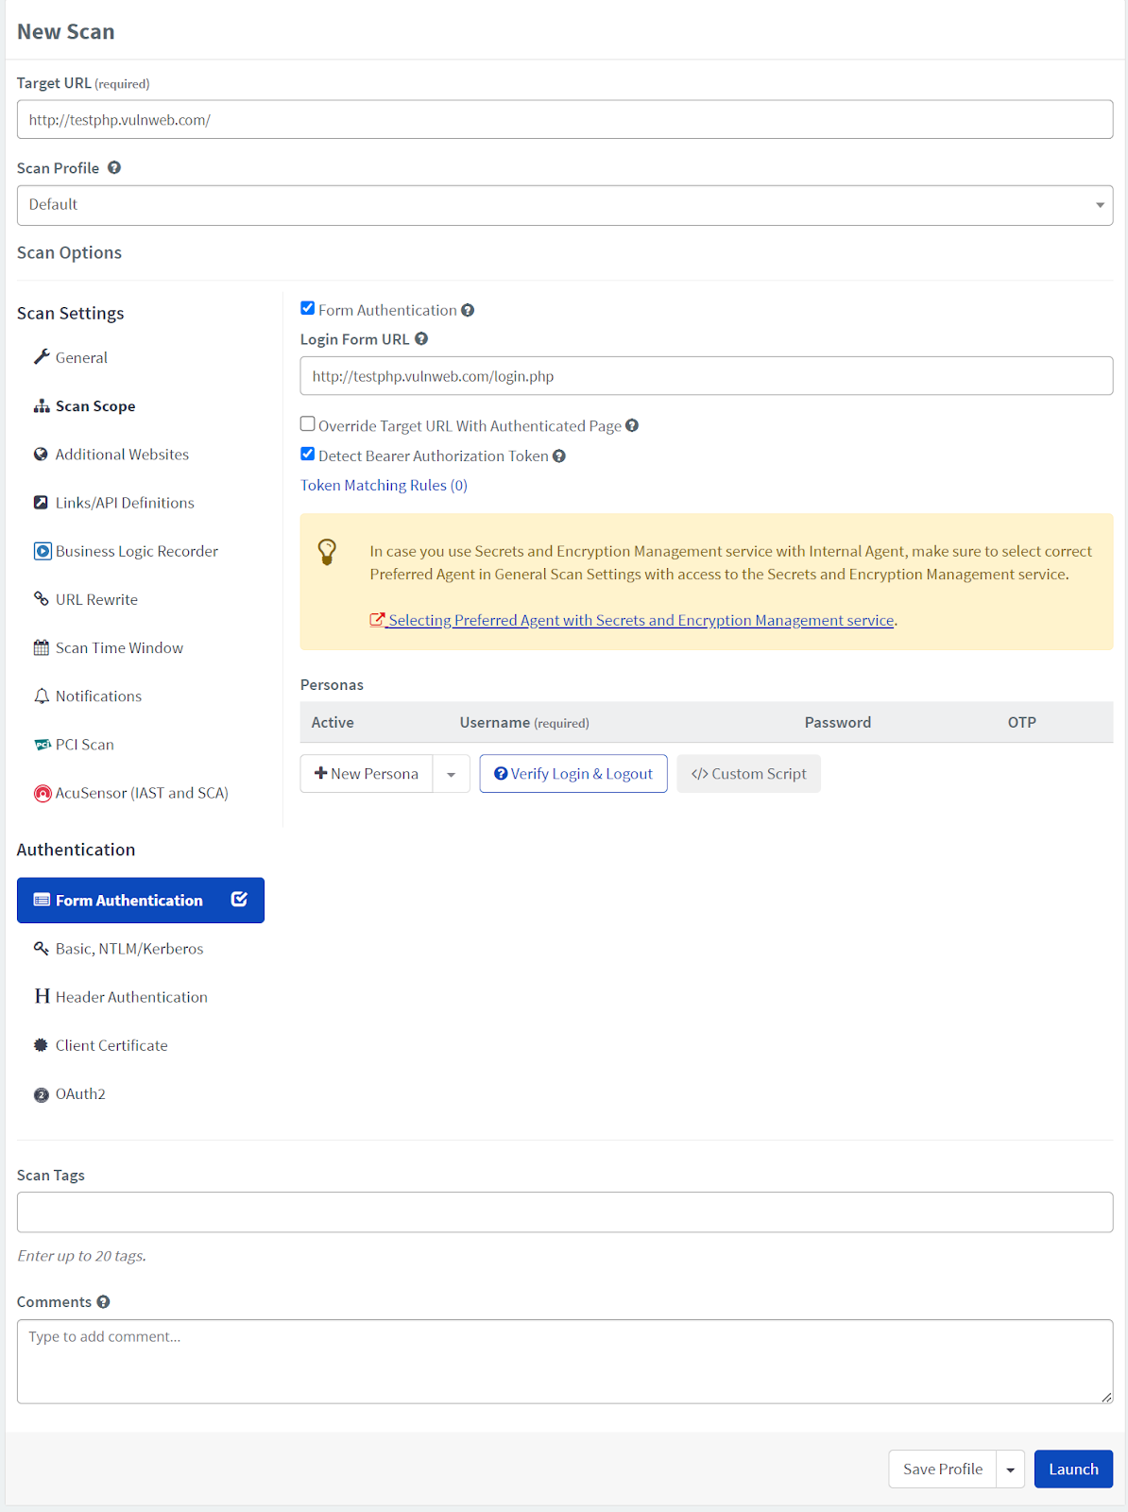This screenshot has height=1512, width=1128.
Task: Click the Business Logic Recorder icon
Action: (x=43, y=551)
